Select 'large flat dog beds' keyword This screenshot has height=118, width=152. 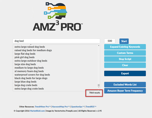(x=25, y=54)
